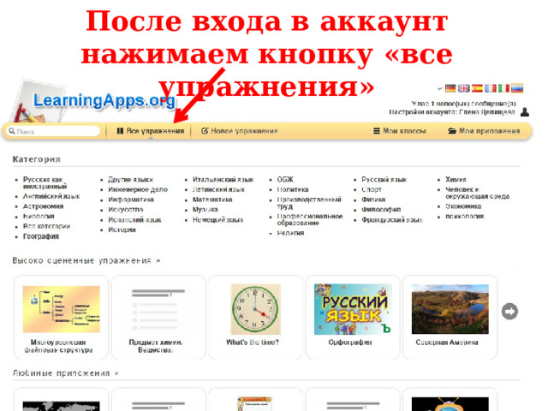548x411 pixels.
Task: Select category Астрономия
Action: tap(44, 206)
